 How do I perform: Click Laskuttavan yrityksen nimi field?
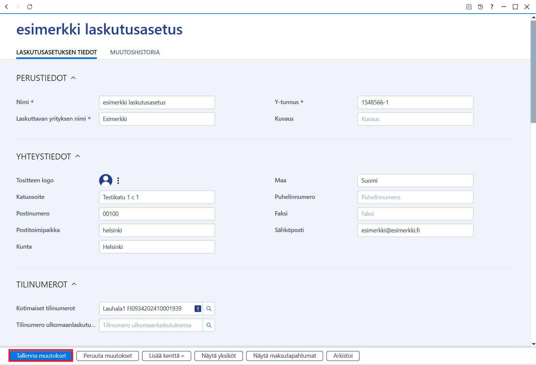point(157,119)
